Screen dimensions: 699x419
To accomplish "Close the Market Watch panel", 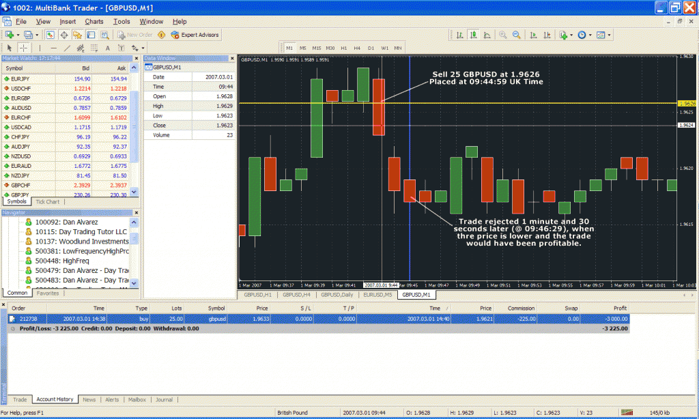I will (x=137, y=59).
